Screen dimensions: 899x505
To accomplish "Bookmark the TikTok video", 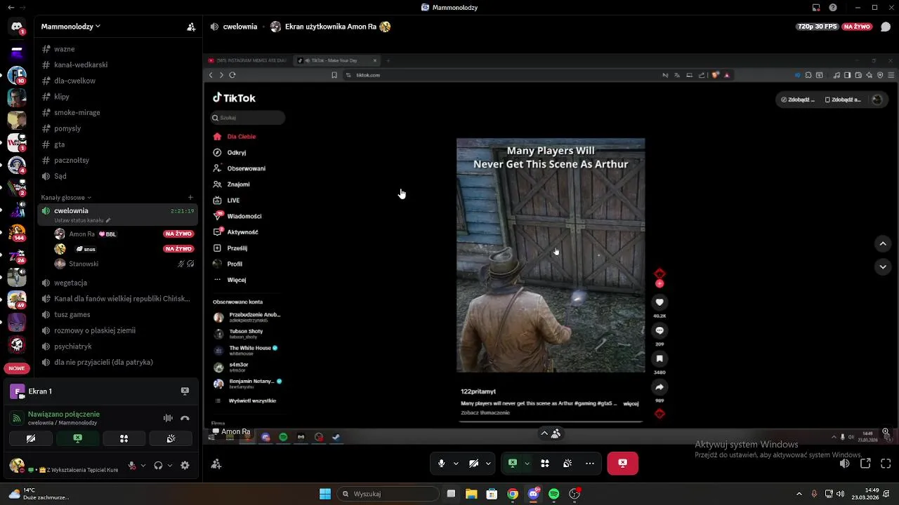I will coord(660,358).
